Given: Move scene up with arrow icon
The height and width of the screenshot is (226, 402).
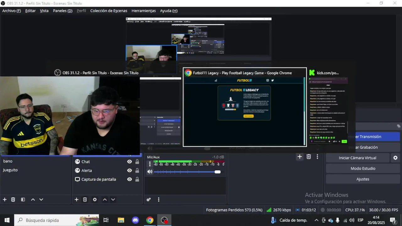Looking at the screenshot, I should tap(33, 200).
